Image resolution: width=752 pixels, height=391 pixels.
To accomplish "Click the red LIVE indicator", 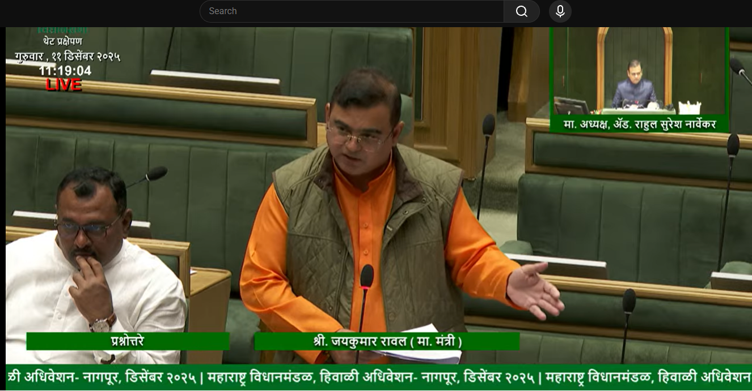I will coord(64,85).
